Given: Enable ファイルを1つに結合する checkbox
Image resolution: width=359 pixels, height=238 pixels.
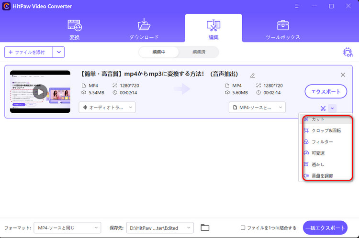Looking at the screenshot, I should pyautogui.click(x=243, y=227).
